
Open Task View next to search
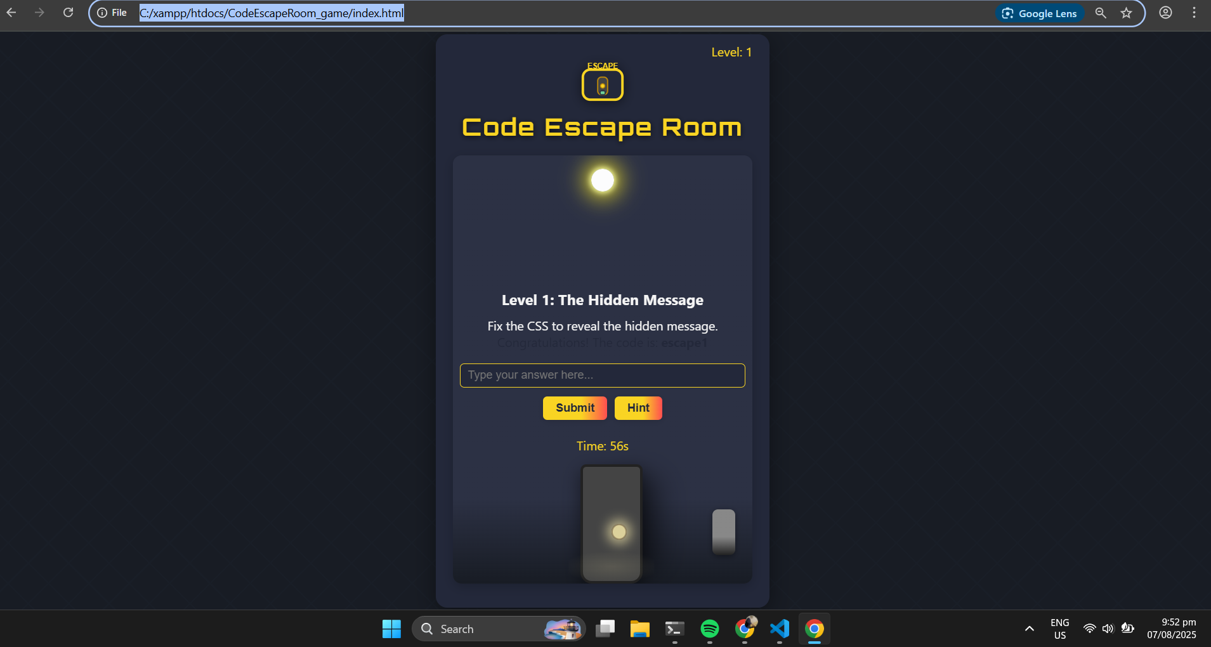(x=605, y=629)
